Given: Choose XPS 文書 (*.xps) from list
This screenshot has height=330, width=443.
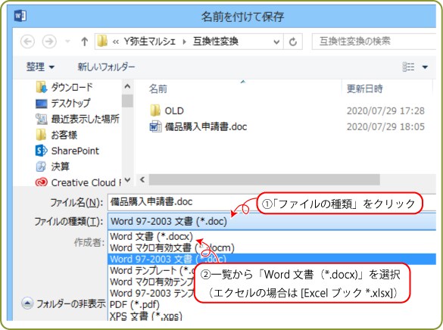Looking at the screenshot, I should pyautogui.click(x=146, y=316).
